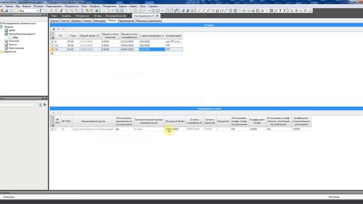Viewport: 363px width, 204px height.
Task: Switch to the 'Карьеры' sub-tab
Action: (x=77, y=21)
